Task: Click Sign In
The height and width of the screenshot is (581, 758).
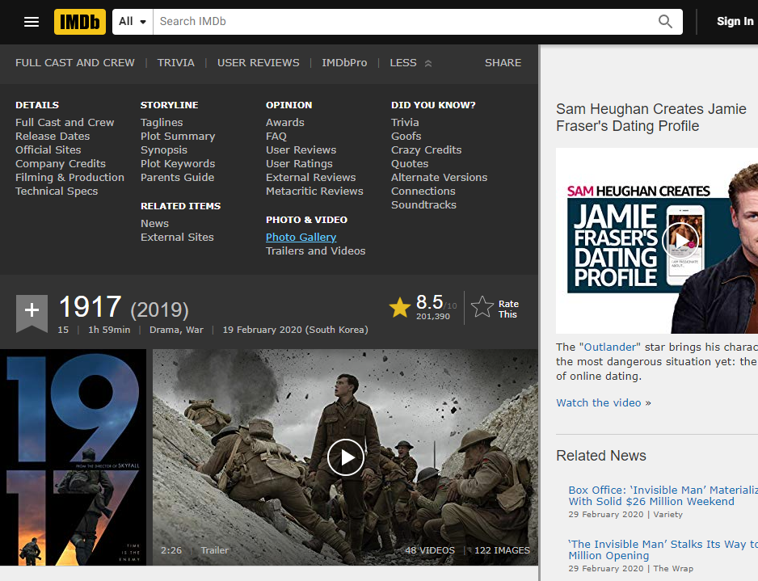Action: tap(735, 21)
